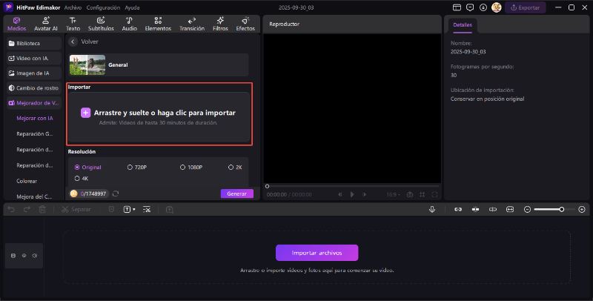Click the drag-and-drop import area
The height and width of the screenshot is (301, 593).
tap(159, 115)
